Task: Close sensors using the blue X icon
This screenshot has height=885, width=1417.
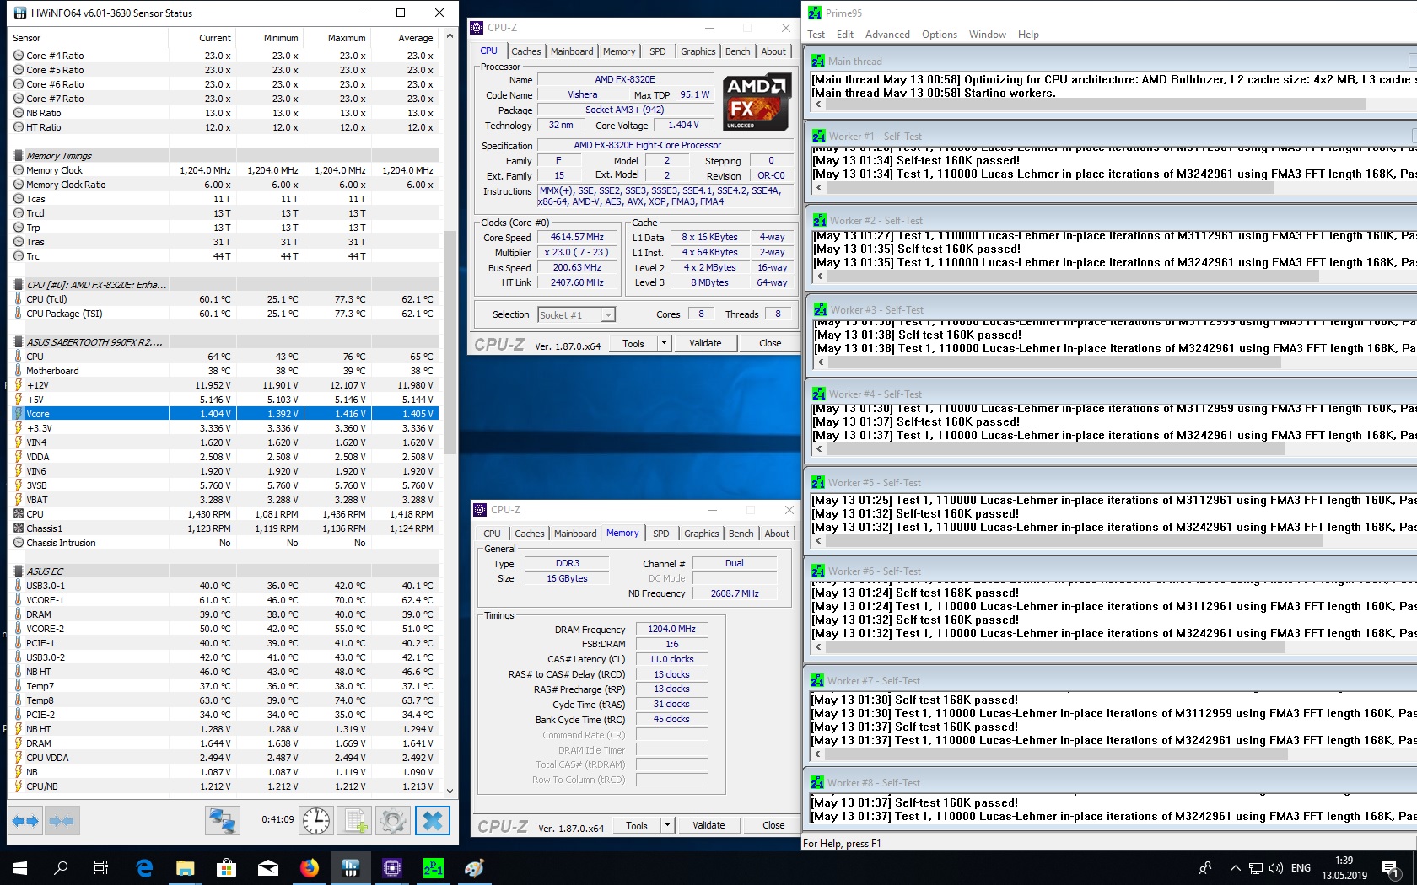Action: (433, 820)
